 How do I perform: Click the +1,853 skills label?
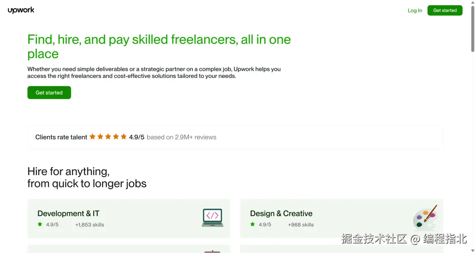pos(90,225)
